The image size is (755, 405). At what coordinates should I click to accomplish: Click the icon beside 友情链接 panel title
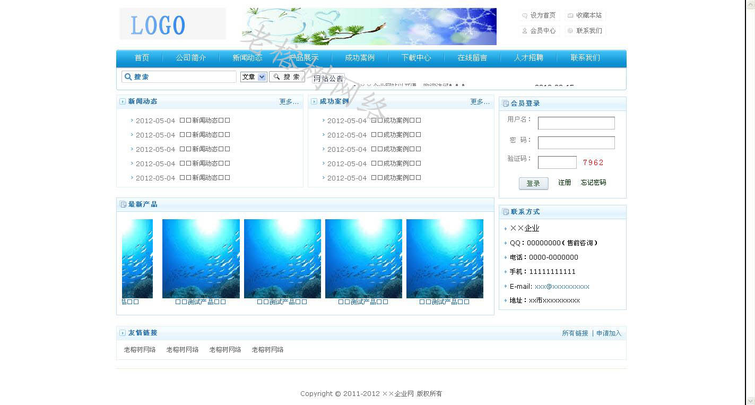coord(123,333)
